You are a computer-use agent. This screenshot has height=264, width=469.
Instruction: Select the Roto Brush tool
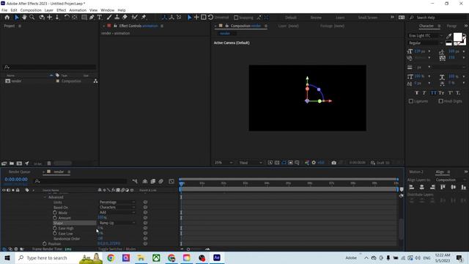135,18
